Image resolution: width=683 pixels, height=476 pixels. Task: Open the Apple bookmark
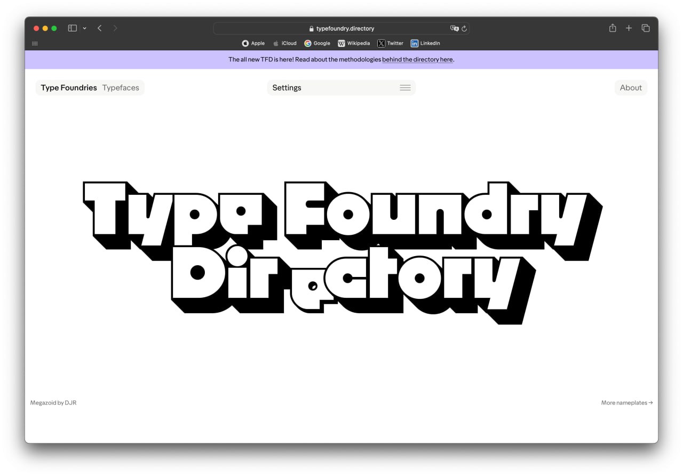253,43
